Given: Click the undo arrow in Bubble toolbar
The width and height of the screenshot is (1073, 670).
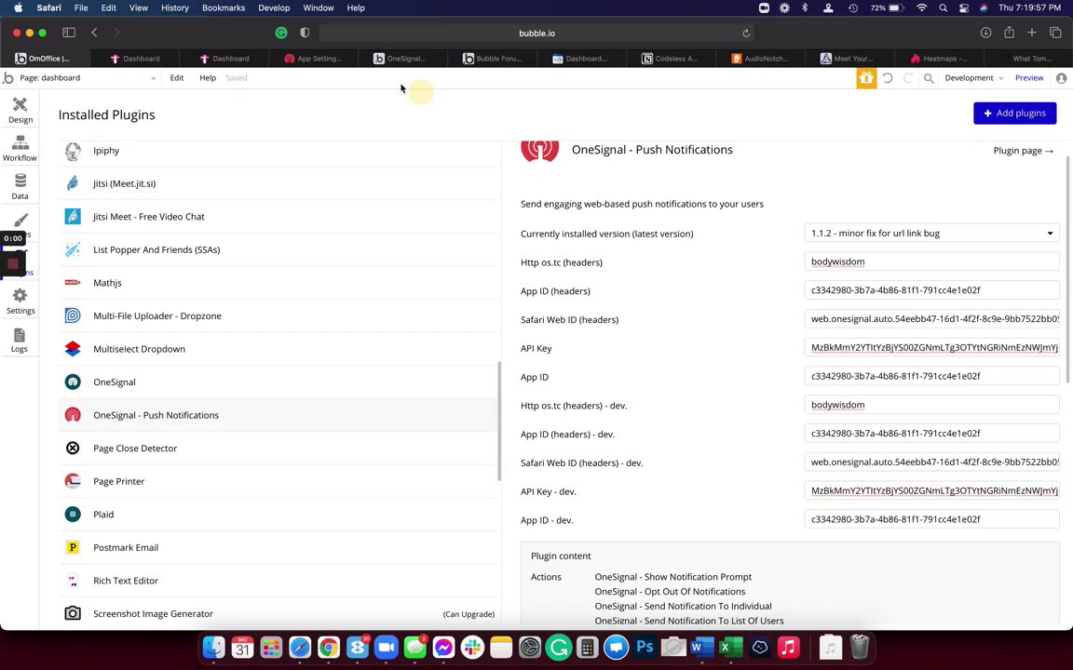Looking at the screenshot, I should (x=888, y=78).
